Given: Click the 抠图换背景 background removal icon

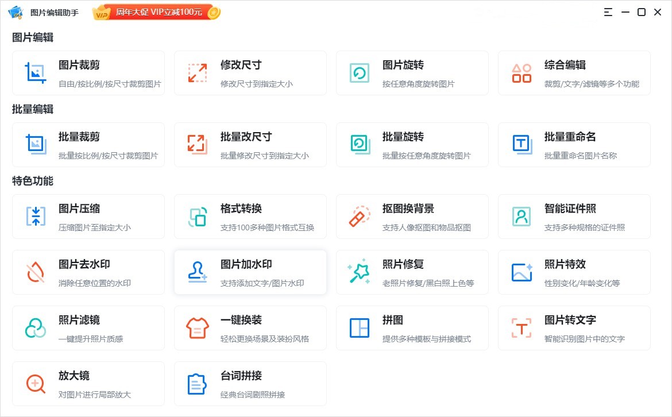Looking at the screenshot, I should pos(358,217).
